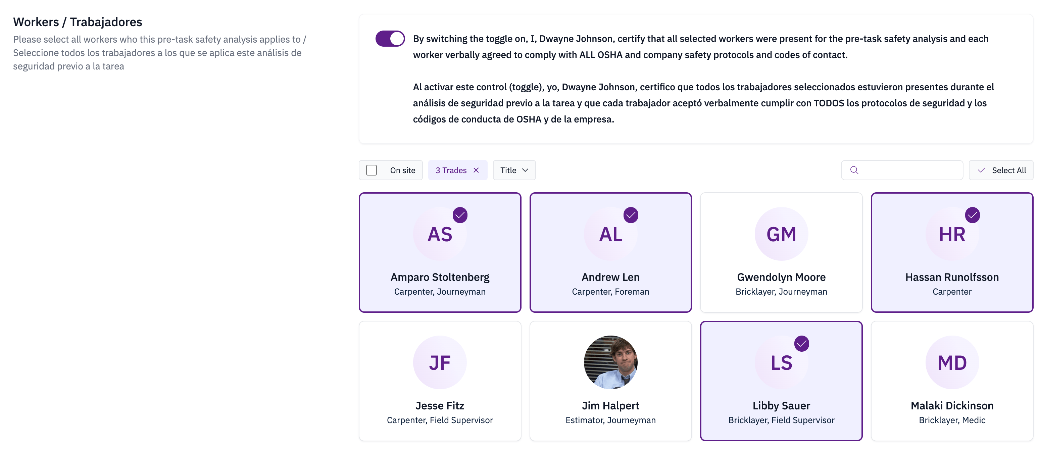Image resolution: width=1039 pixels, height=449 pixels.
Task: Click the LS avatar initials
Action: 781,363
